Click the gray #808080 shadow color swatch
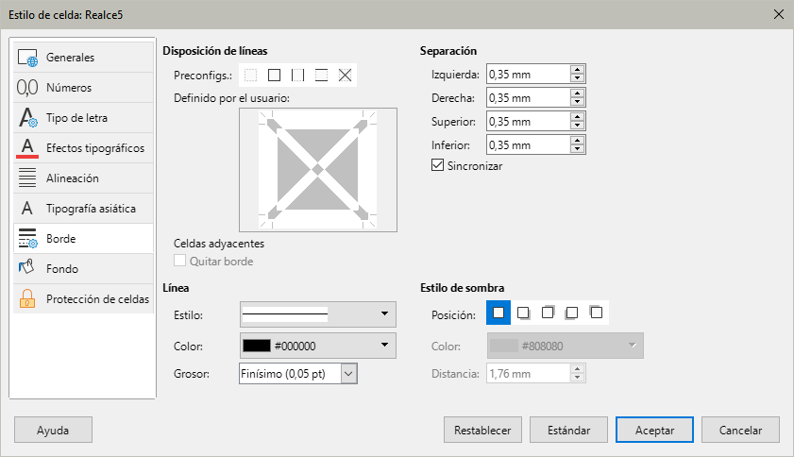This screenshot has width=794, height=457. (x=504, y=346)
